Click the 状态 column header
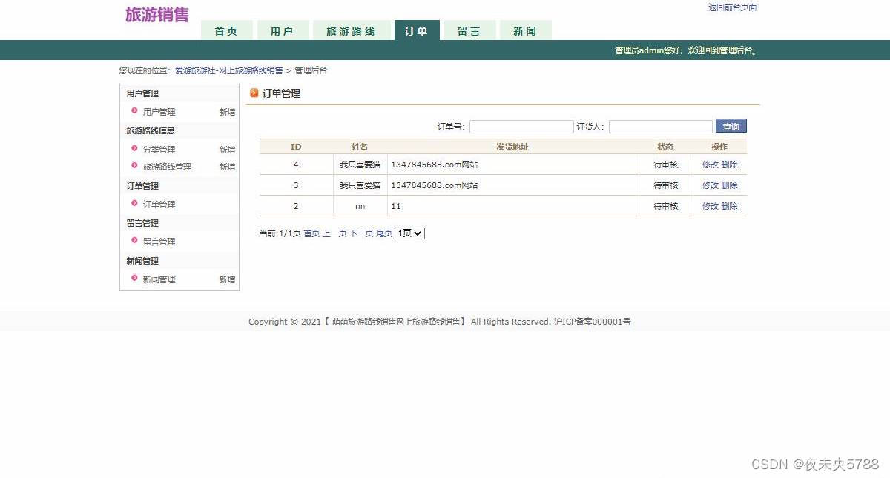The image size is (890, 478). click(665, 147)
